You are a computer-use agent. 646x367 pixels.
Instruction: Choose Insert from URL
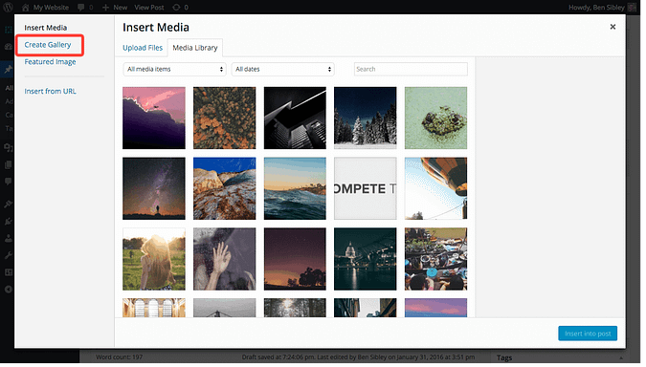(x=51, y=92)
